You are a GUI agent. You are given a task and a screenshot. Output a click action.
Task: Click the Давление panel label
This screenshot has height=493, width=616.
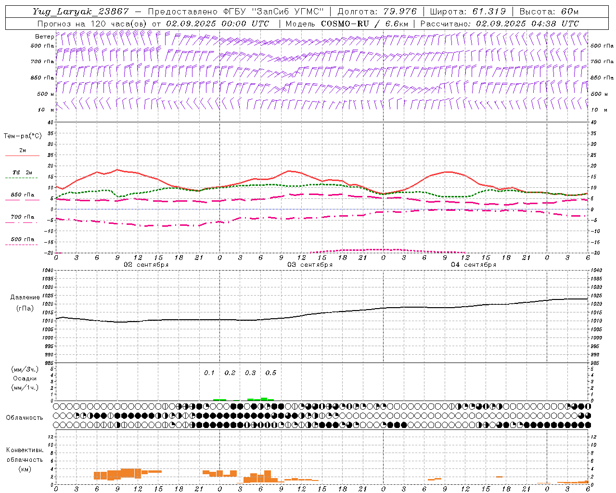(x=25, y=298)
